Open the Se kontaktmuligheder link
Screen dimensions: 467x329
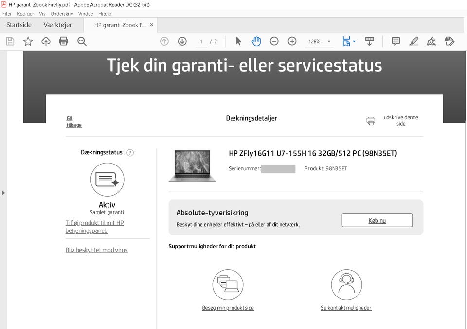346,308
